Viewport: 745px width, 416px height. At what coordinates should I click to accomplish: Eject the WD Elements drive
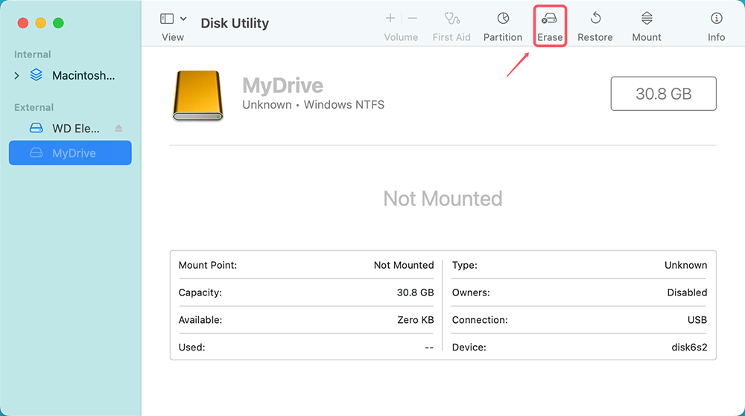pos(118,129)
